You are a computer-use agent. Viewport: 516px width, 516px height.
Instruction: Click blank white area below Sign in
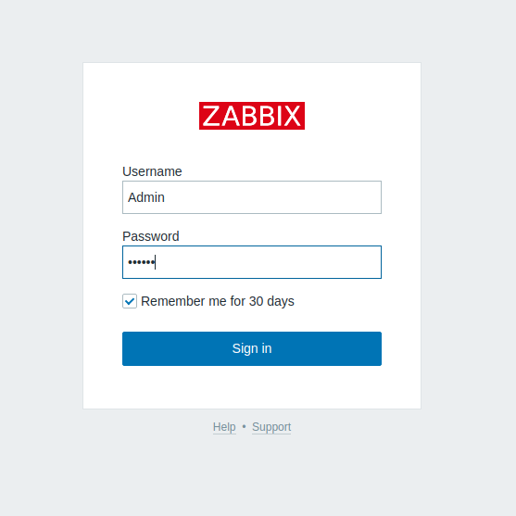(x=252, y=387)
